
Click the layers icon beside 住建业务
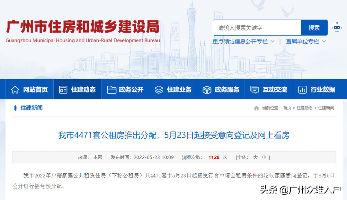(159, 90)
